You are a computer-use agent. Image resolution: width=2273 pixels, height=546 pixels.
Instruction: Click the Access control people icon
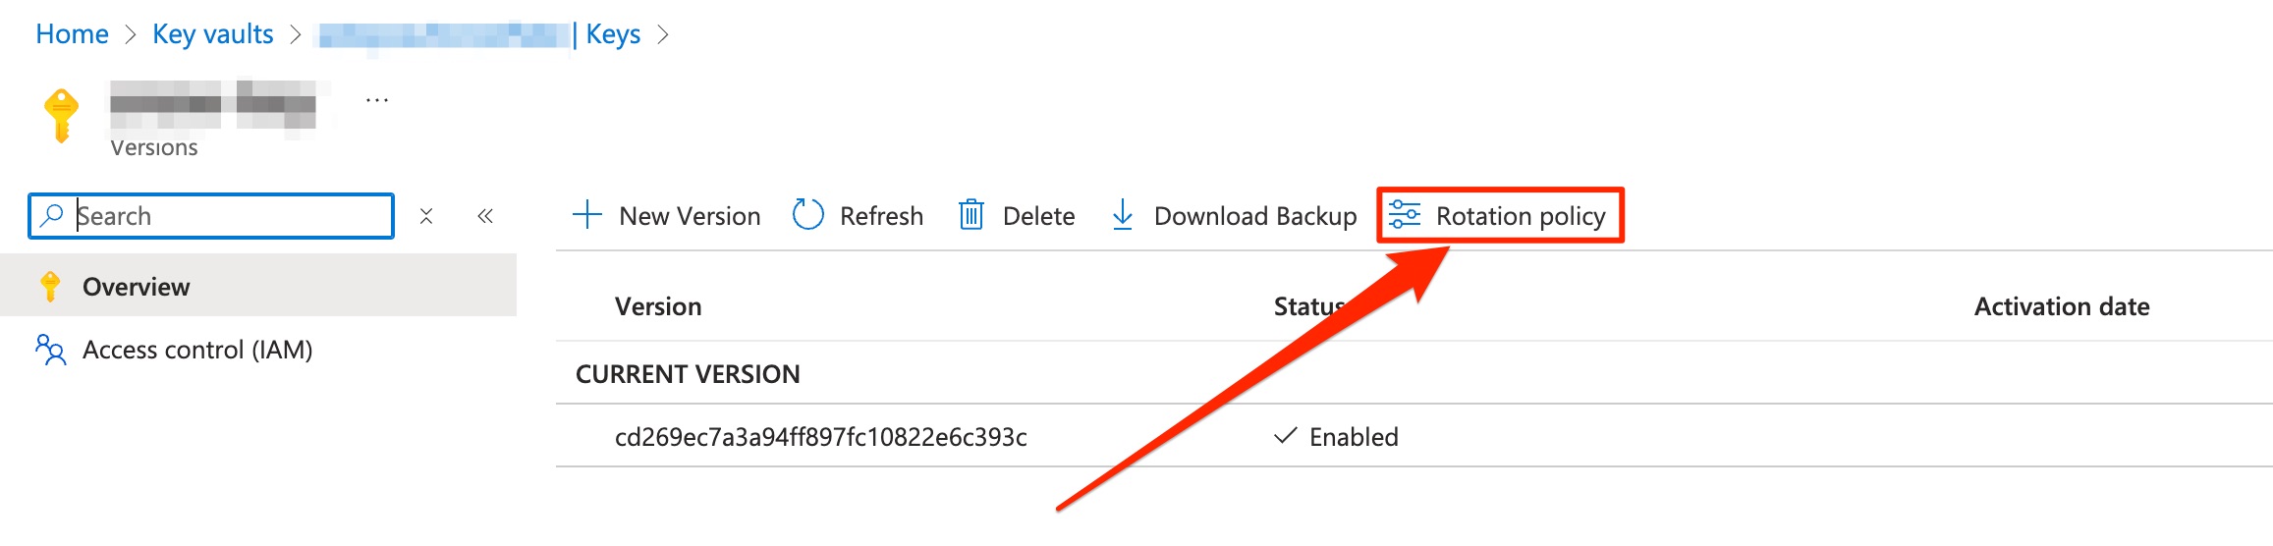click(x=50, y=350)
